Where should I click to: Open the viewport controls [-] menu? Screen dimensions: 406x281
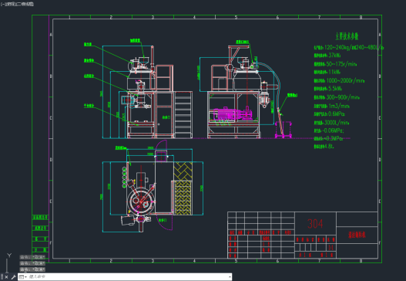coord(3,4)
